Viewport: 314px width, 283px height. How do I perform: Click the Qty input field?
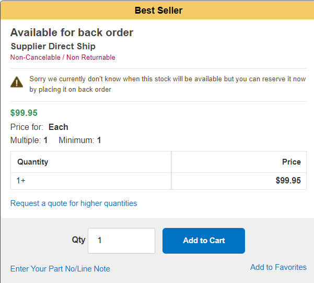coord(121,241)
